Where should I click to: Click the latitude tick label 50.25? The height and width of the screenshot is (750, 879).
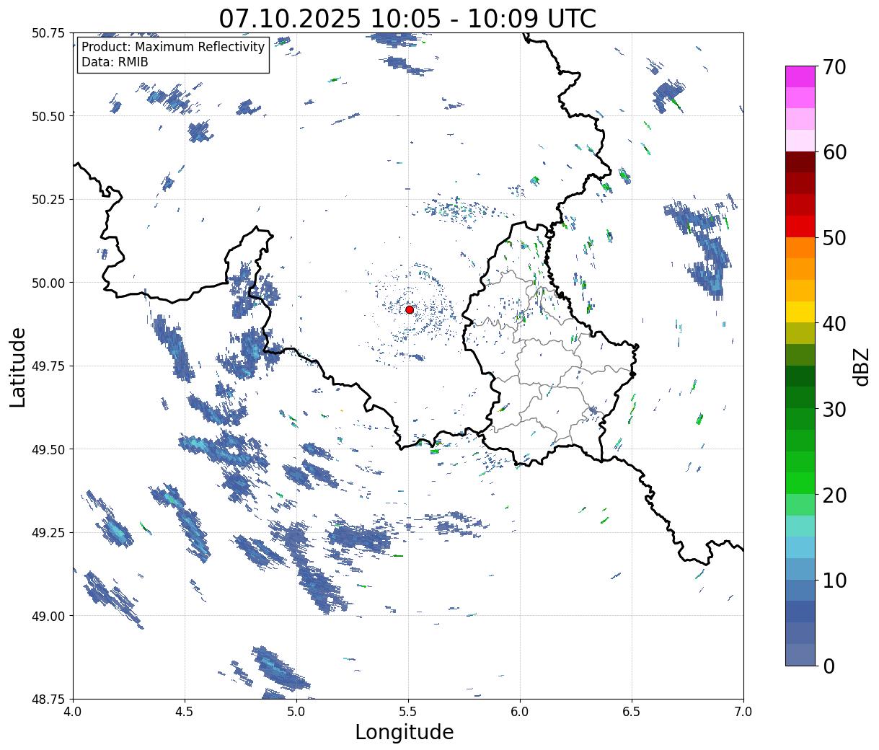(48, 200)
